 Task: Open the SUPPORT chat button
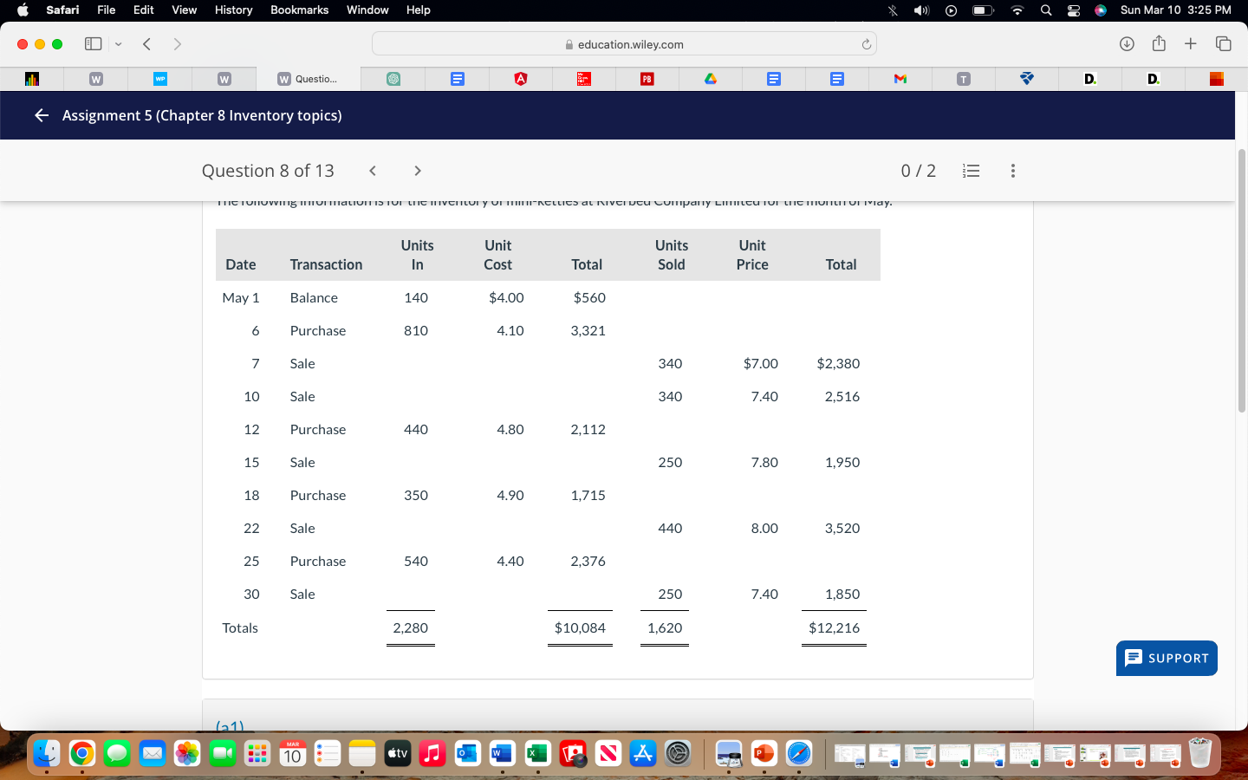click(1167, 659)
